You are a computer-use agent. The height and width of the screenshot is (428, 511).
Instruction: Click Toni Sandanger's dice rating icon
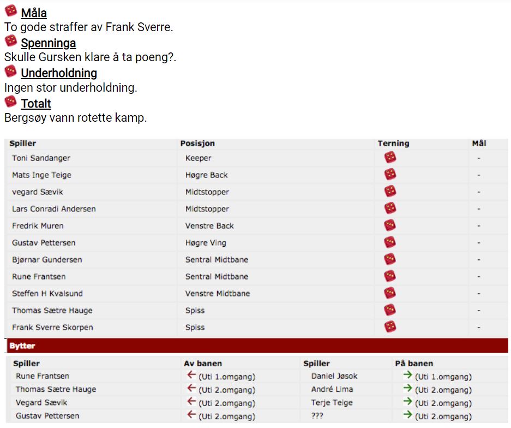click(x=390, y=157)
